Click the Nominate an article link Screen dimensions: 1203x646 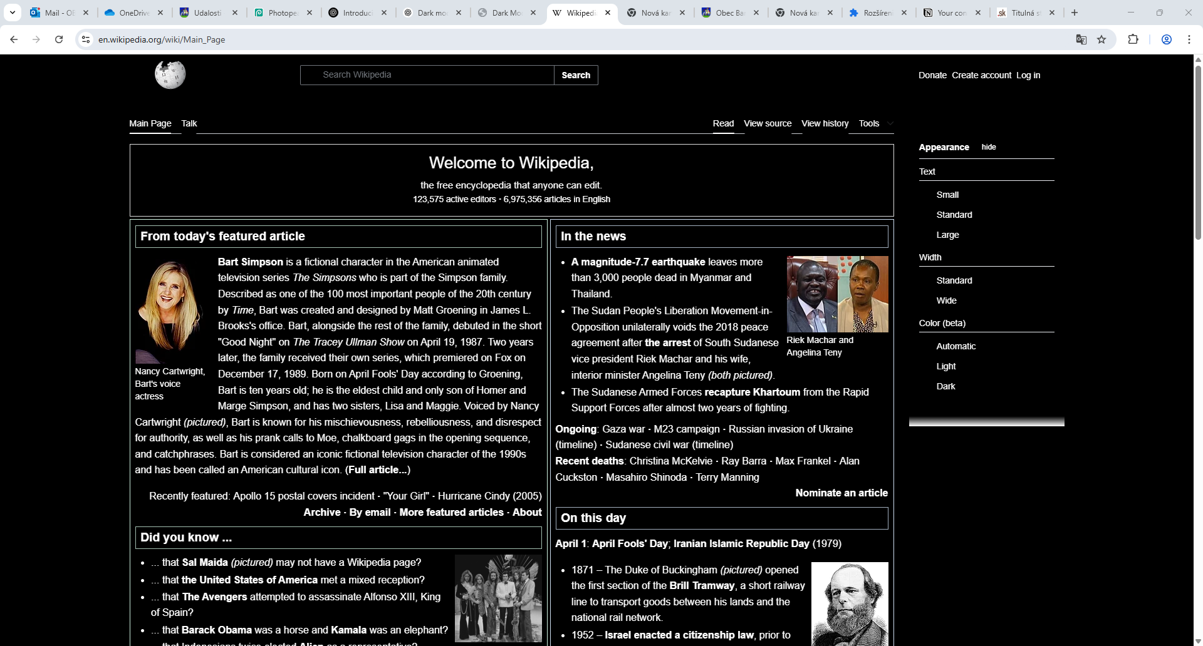coord(841,493)
